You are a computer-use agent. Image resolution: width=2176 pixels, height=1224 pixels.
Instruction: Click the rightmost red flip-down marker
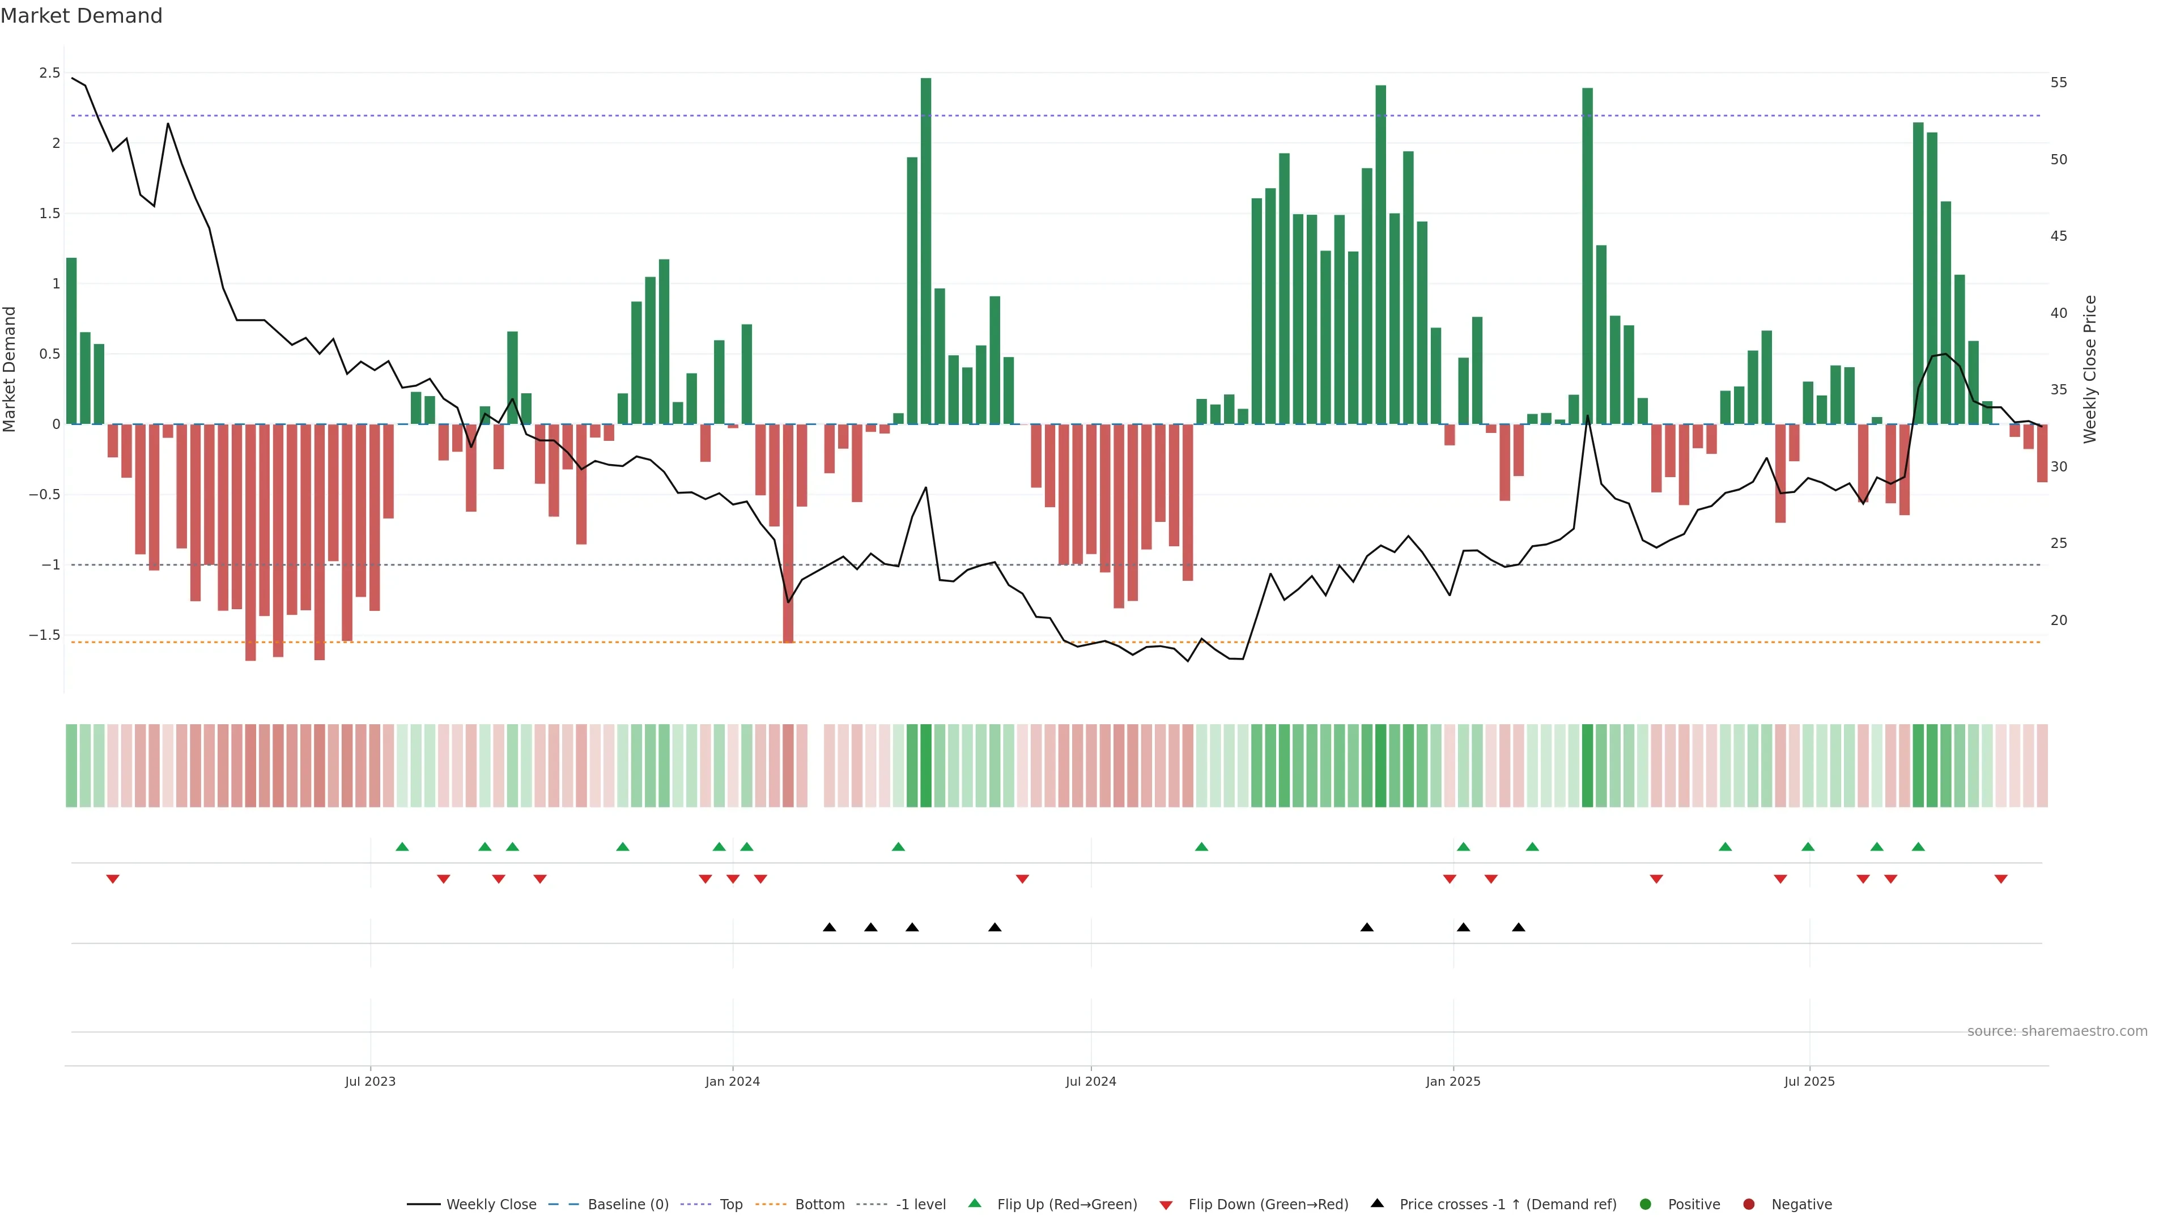2000,879
